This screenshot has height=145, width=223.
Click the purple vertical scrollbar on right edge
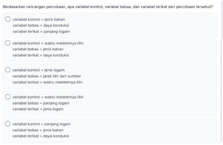[221, 71]
